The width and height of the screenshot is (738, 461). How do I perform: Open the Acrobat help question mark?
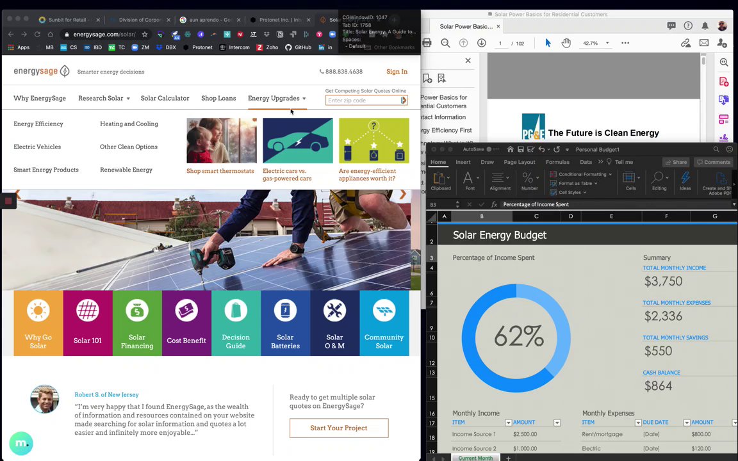pyautogui.click(x=688, y=26)
